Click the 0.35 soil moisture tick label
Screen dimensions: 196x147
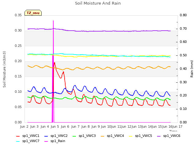(x=18, y=15)
